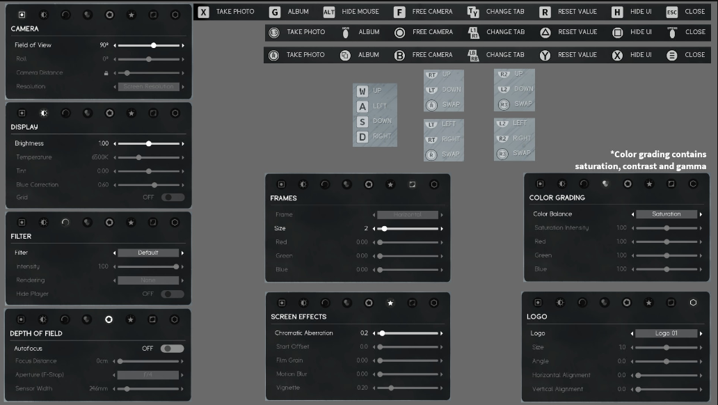Click the Sensor Width label
Viewport: 718px width, 405px height.
(34, 388)
